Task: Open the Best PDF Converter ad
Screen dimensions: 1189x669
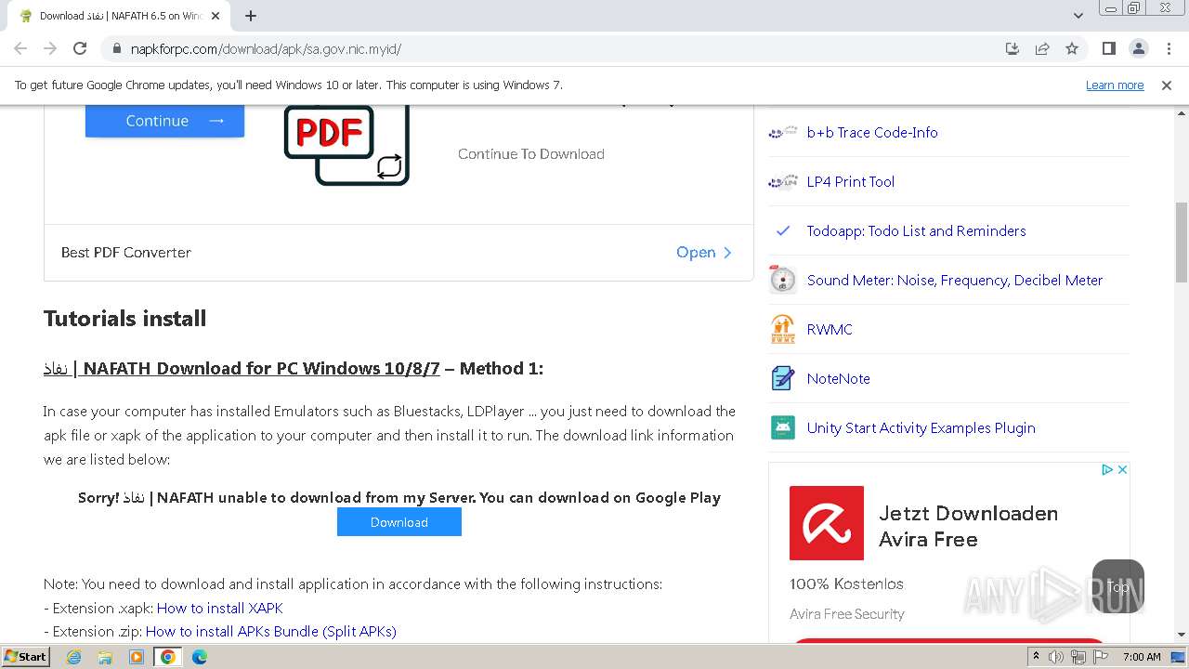Action: [x=703, y=252]
